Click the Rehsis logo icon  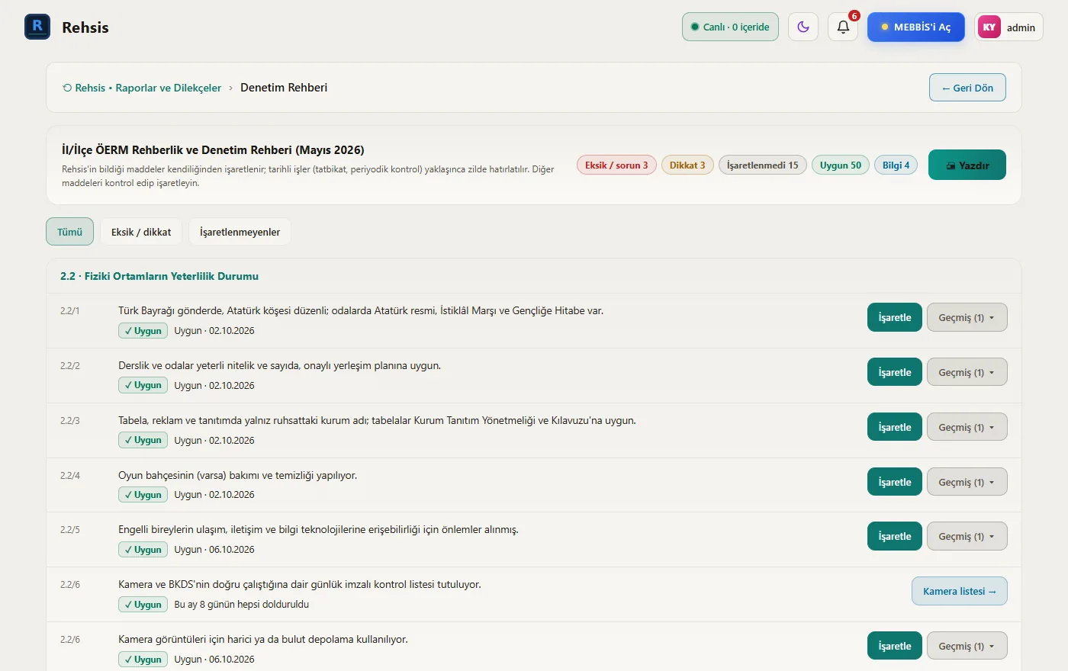[x=37, y=27]
